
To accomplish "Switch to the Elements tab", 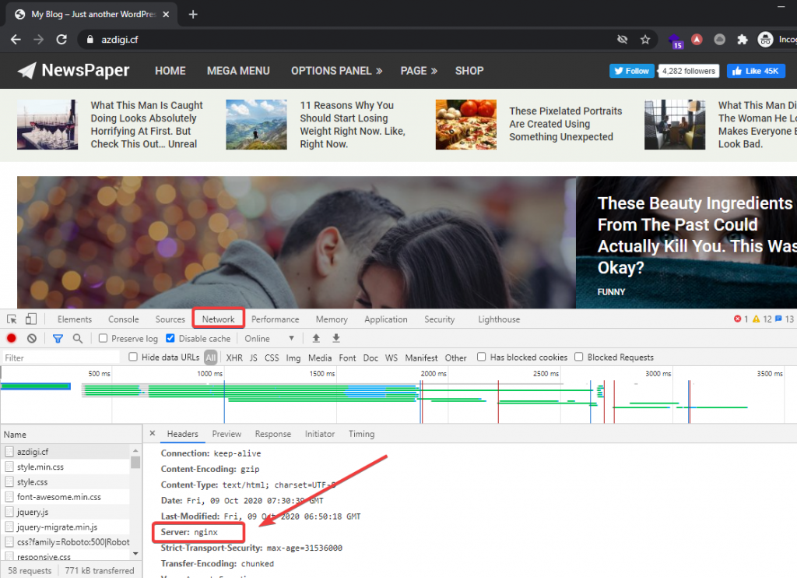I will tap(75, 319).
